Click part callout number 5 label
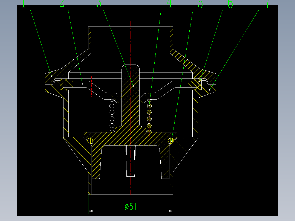The width and height of the screenshot is (295, 221). pos(200,4)
